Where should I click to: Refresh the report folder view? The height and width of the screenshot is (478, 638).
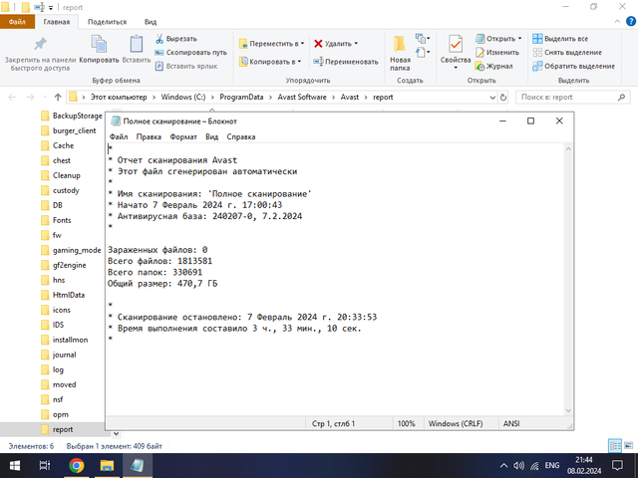tap(503, 98)
